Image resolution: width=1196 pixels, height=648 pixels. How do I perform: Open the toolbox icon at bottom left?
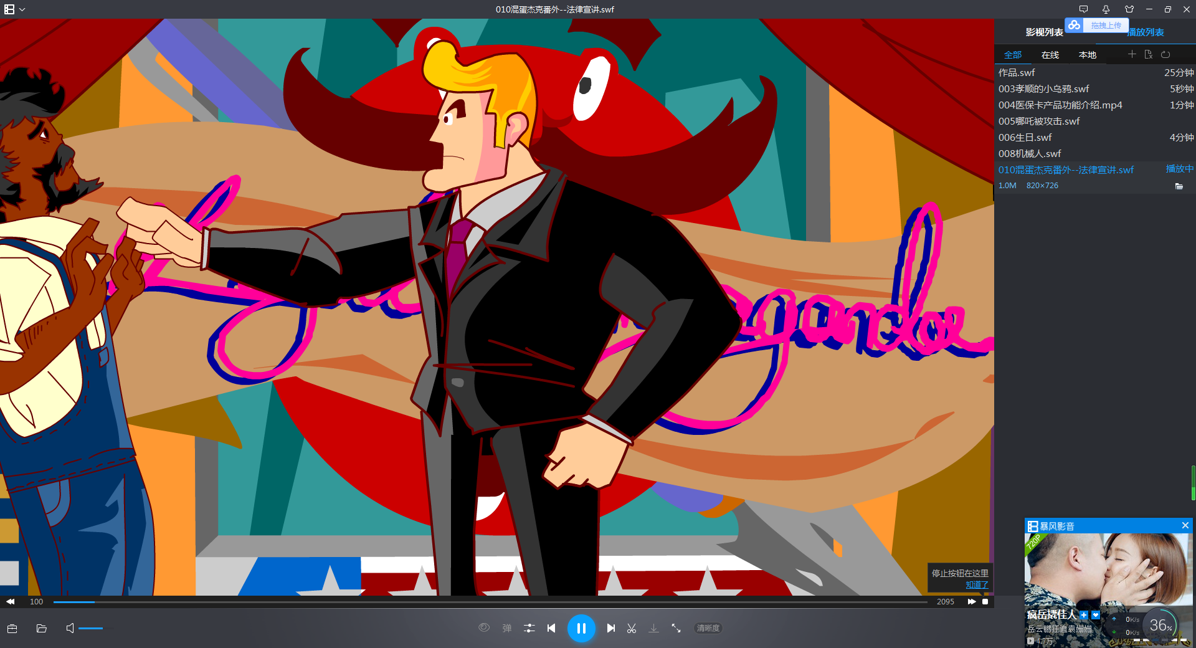tap(12, 628)
